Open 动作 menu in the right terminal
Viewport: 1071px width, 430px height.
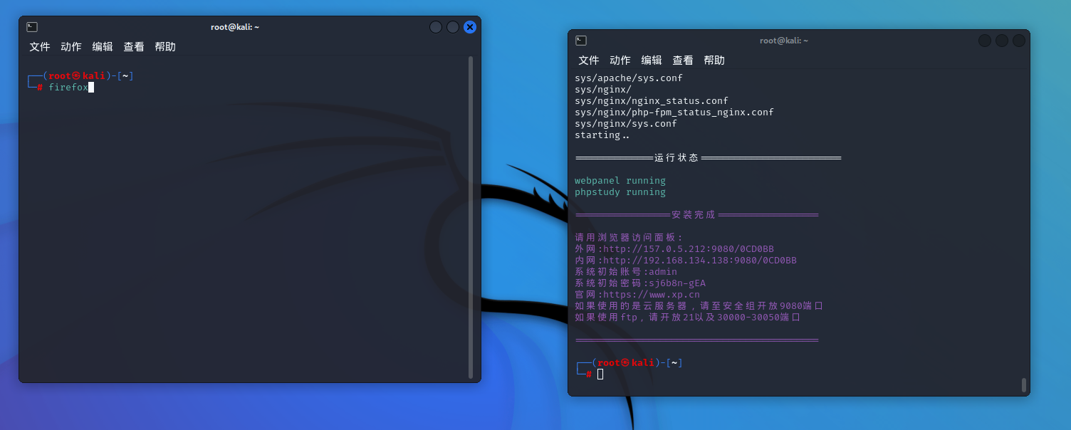pyautogui.click(x=620, y=60)
